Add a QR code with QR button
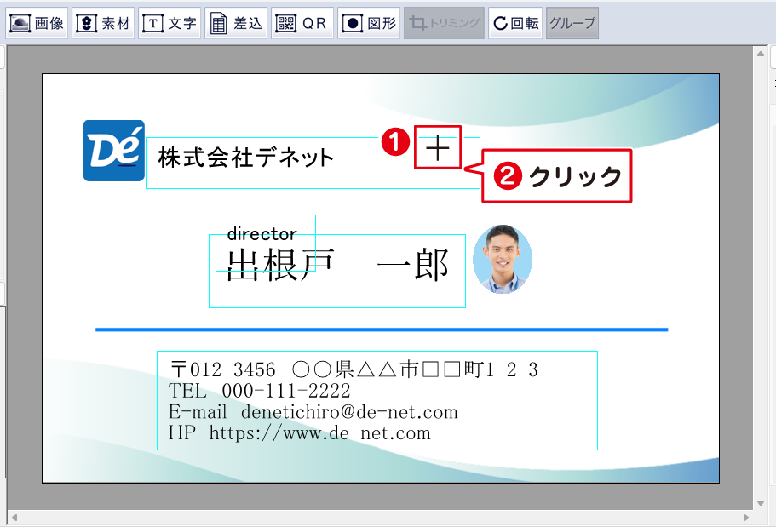 pos(302,23)
